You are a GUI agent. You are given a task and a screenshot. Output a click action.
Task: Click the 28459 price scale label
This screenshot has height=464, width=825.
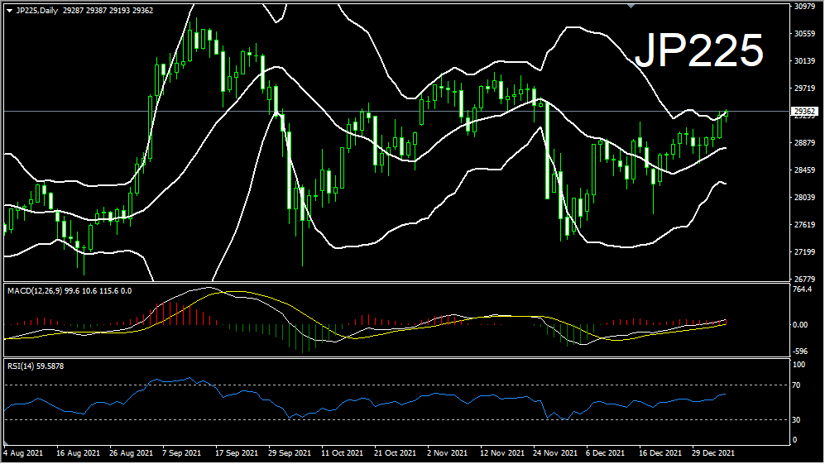coord(804,170)
